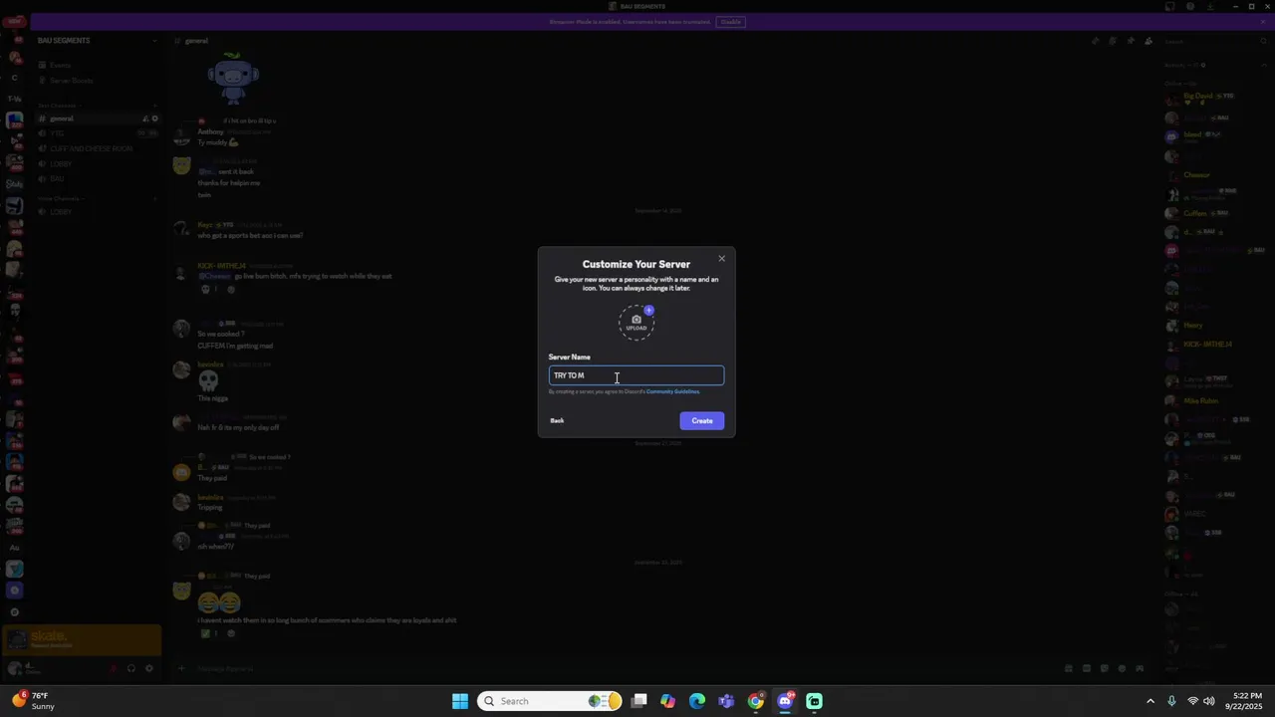The width and height of the screenshot is (1275, 717).
Task: Open volume control in system tray
Action: [1209, 701]
